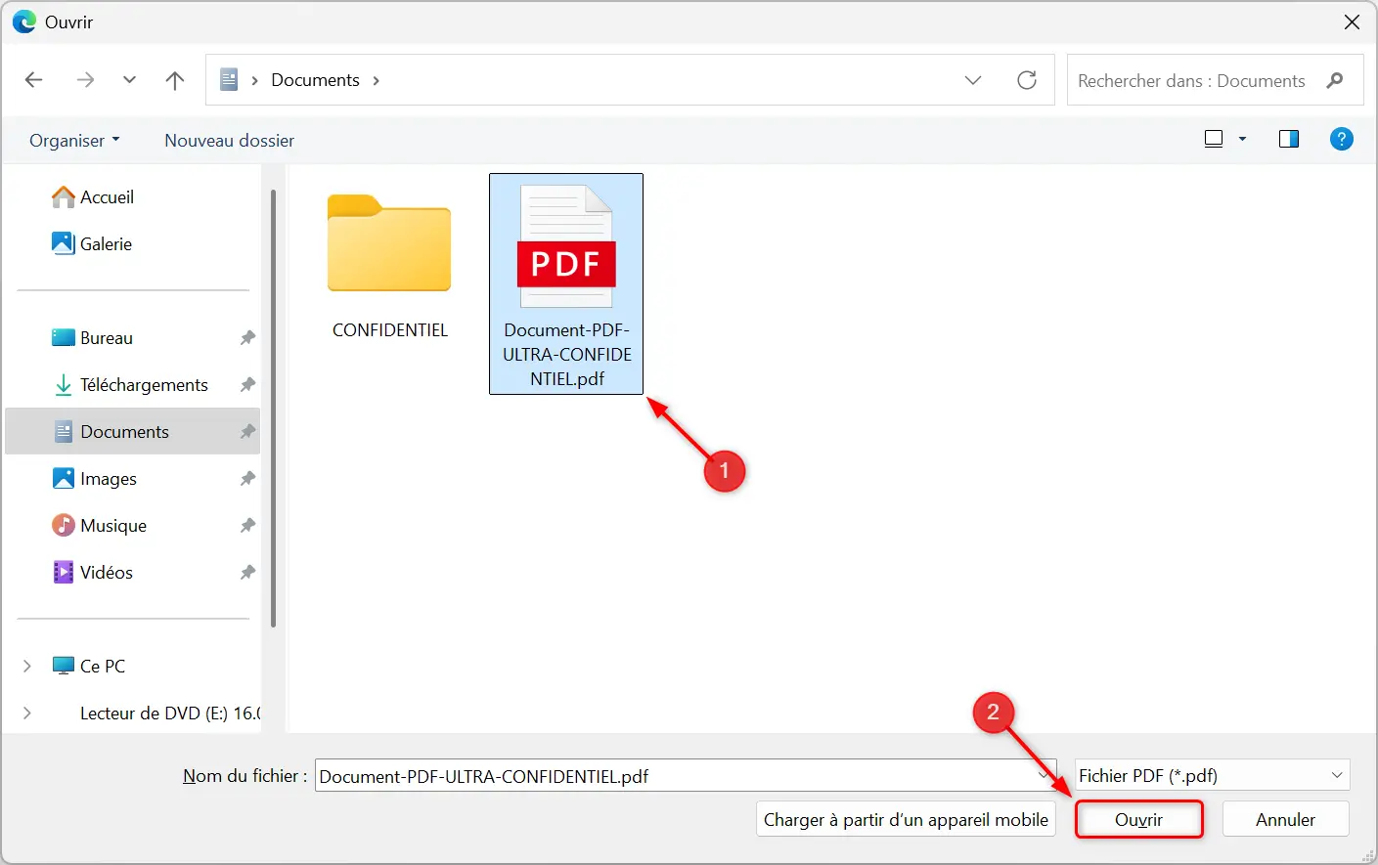Select Documents in the address path
1378x865 pixels.
pyautogui.click(x=315, y=80)
